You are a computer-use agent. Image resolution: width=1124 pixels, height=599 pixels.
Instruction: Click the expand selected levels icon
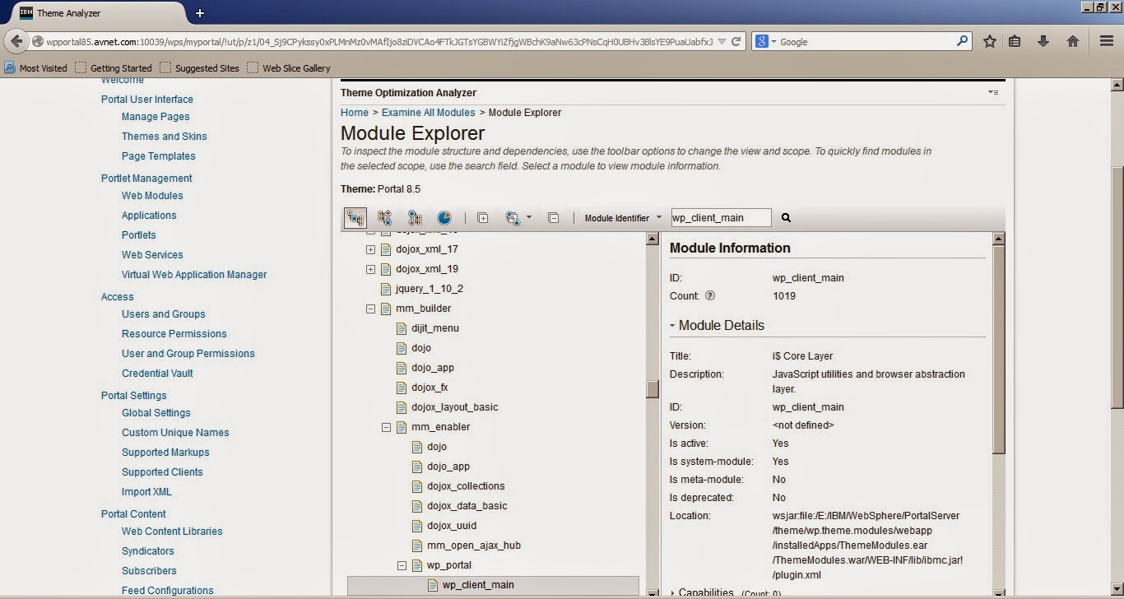click(513, 218)
